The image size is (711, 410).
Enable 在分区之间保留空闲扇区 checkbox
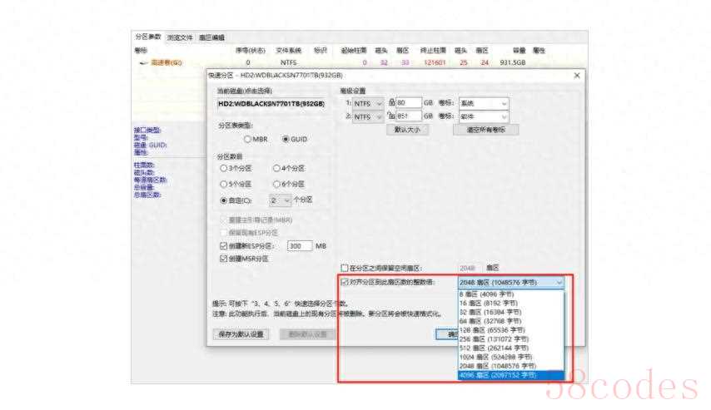[345, 269]
